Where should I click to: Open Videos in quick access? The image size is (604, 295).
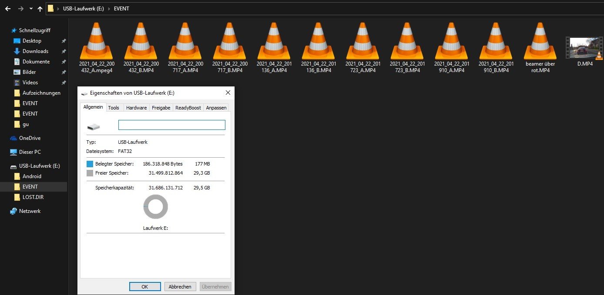(30, 83)
